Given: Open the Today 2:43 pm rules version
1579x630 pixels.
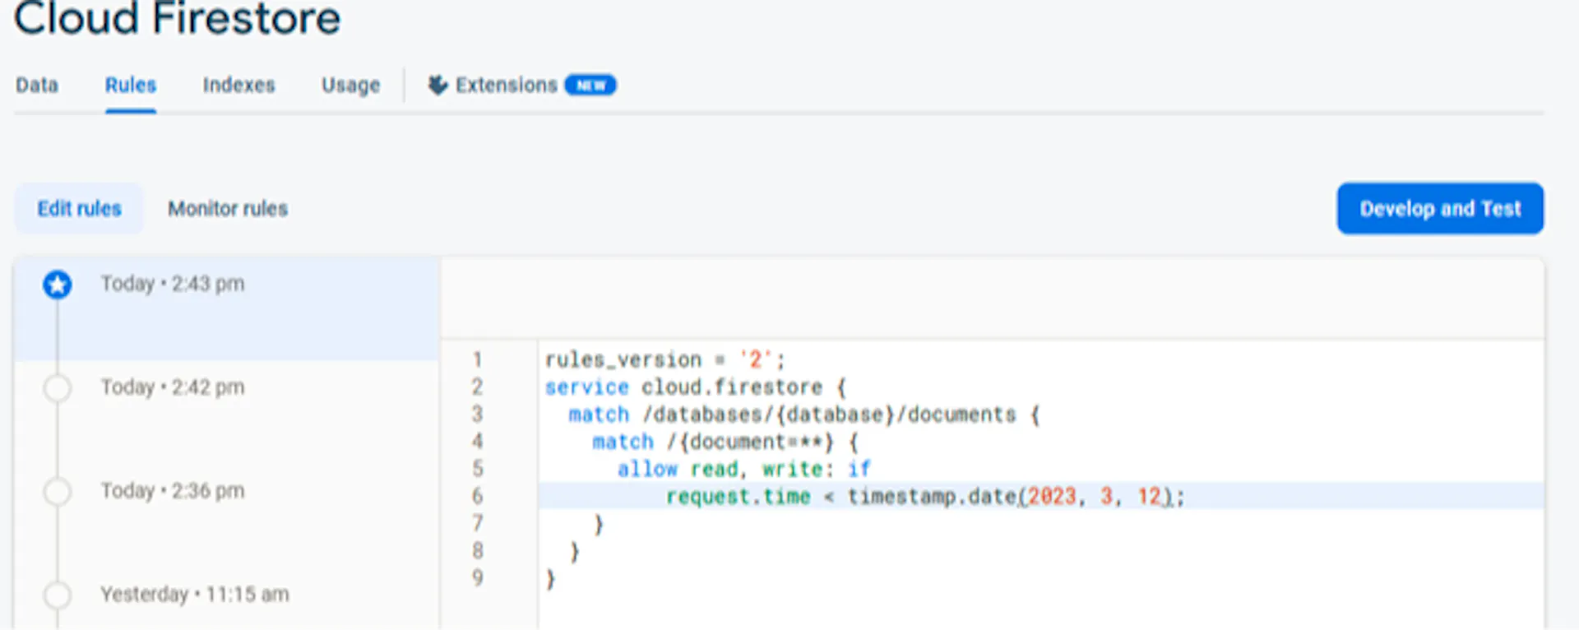Looking at the screenshot, I should [227, 308].
